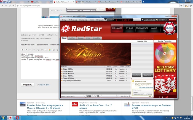The height and width of the screenshot is (120, 193).
Task: Click the Total balance wallet icon
Action: (157, 20)
